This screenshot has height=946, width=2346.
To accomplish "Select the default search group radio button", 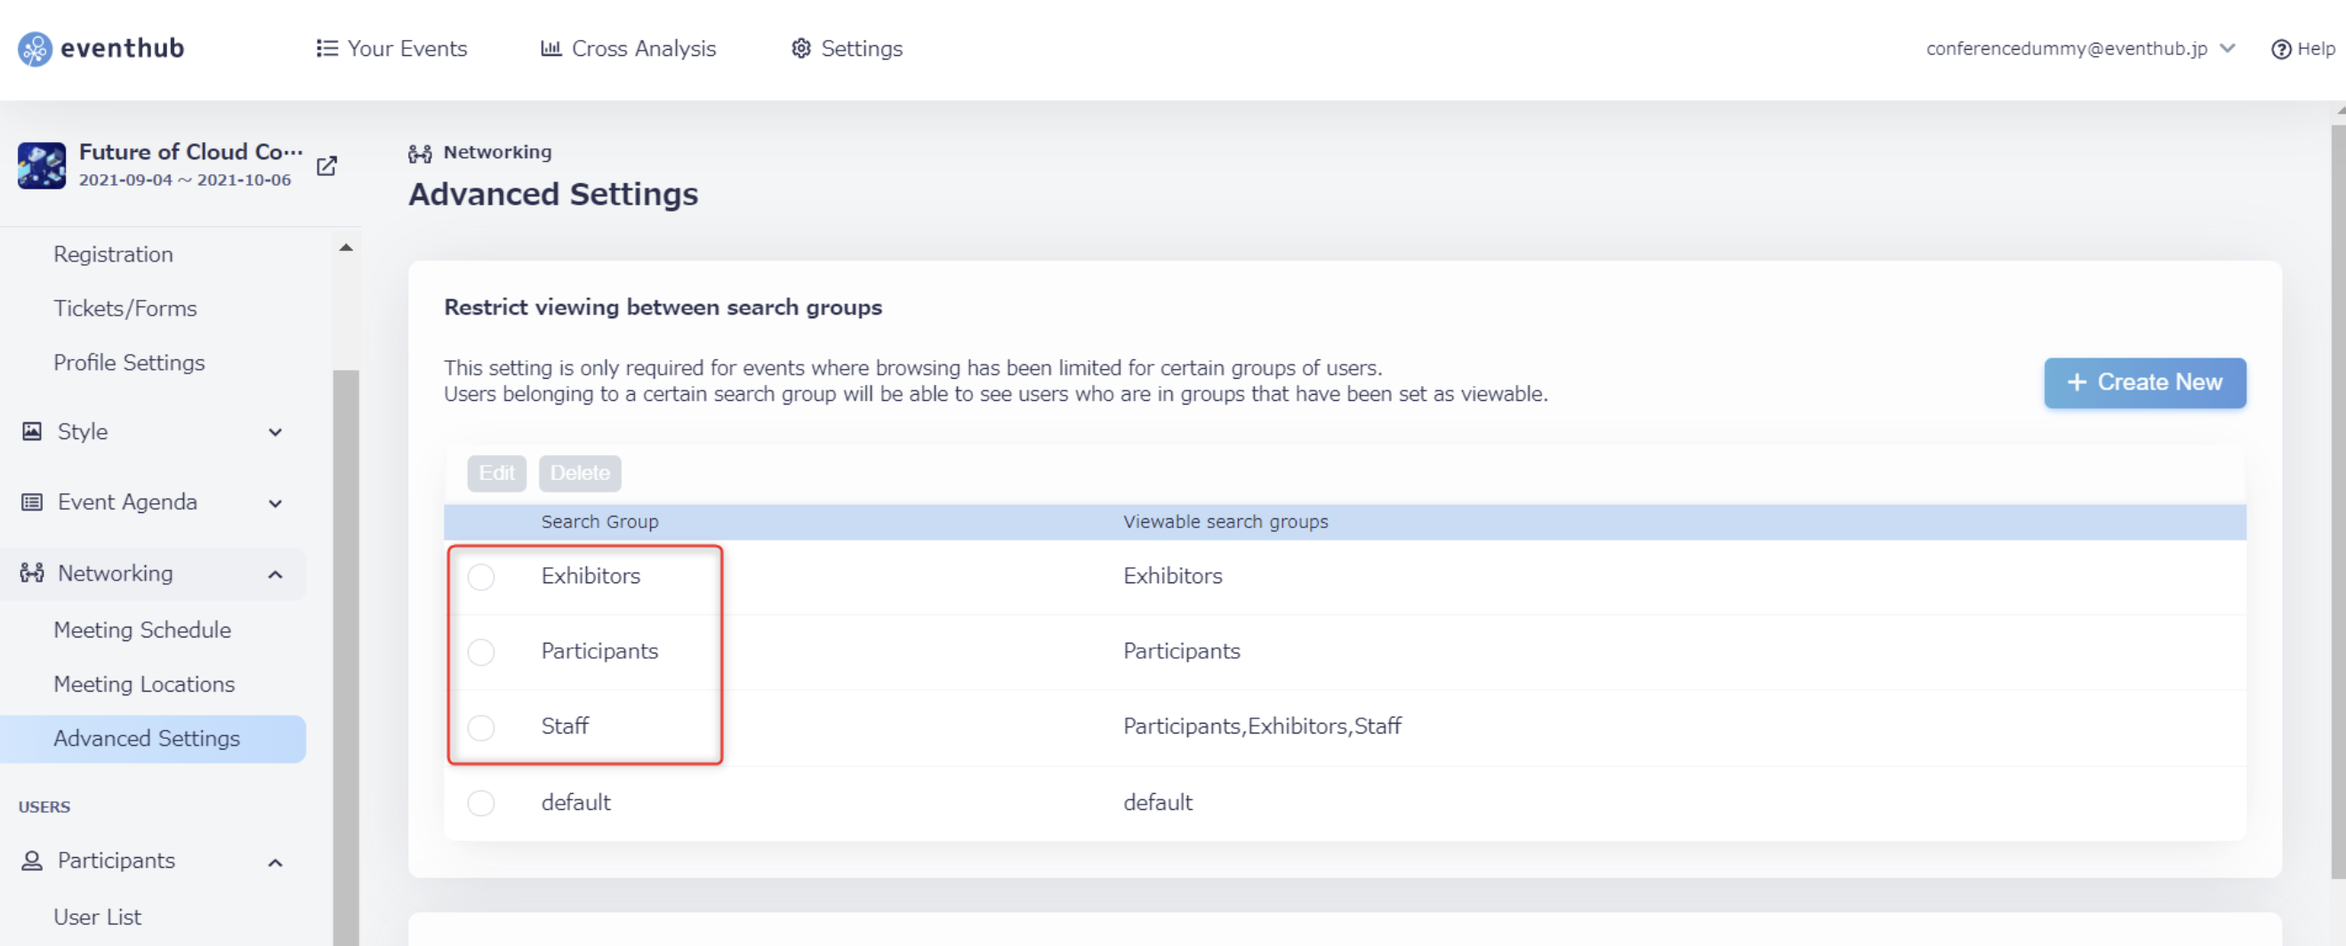I will (481, 803).
